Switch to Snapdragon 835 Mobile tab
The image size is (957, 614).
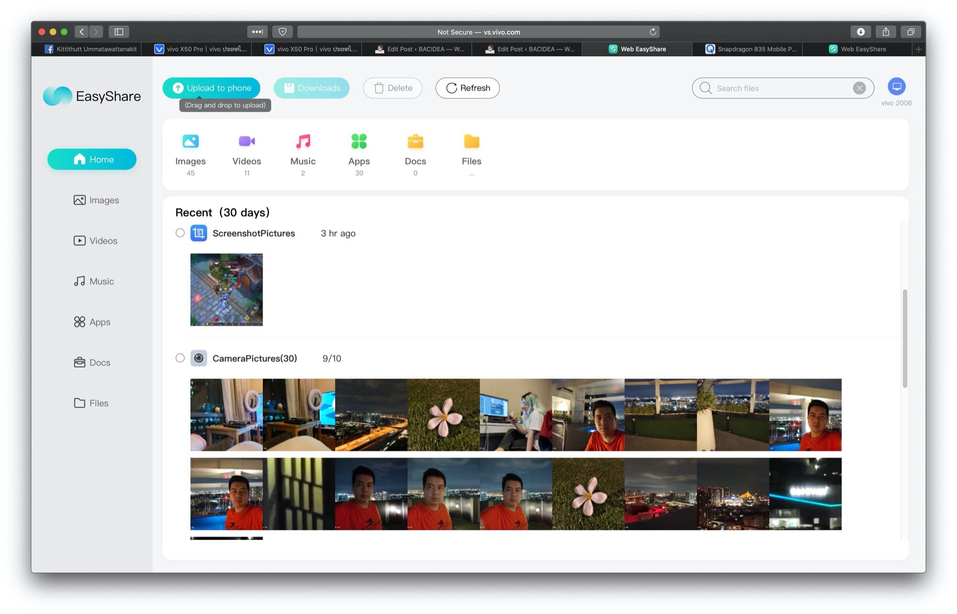tap(747, 49)
